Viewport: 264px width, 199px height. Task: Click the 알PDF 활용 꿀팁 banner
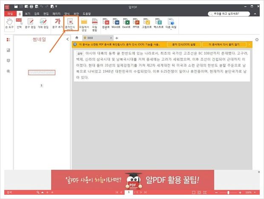(133, 180)
